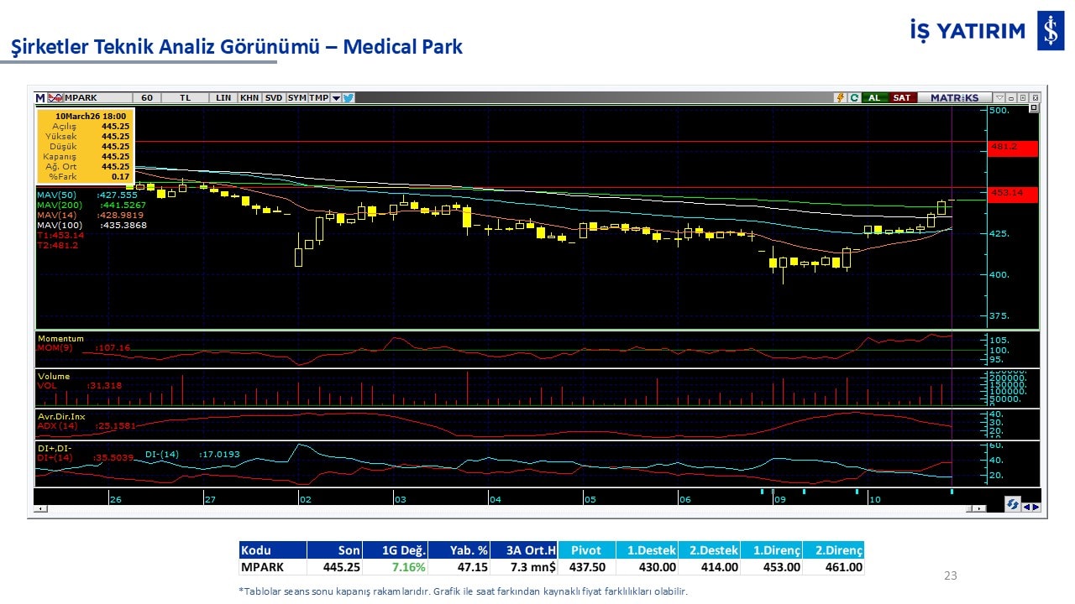Click the lightning bolt icon
The height and width of the screenshot is (604, 1075).
[x=839, y=98]
